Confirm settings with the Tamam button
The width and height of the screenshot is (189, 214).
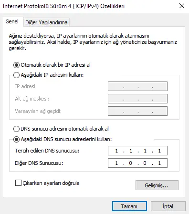(129, 206)
